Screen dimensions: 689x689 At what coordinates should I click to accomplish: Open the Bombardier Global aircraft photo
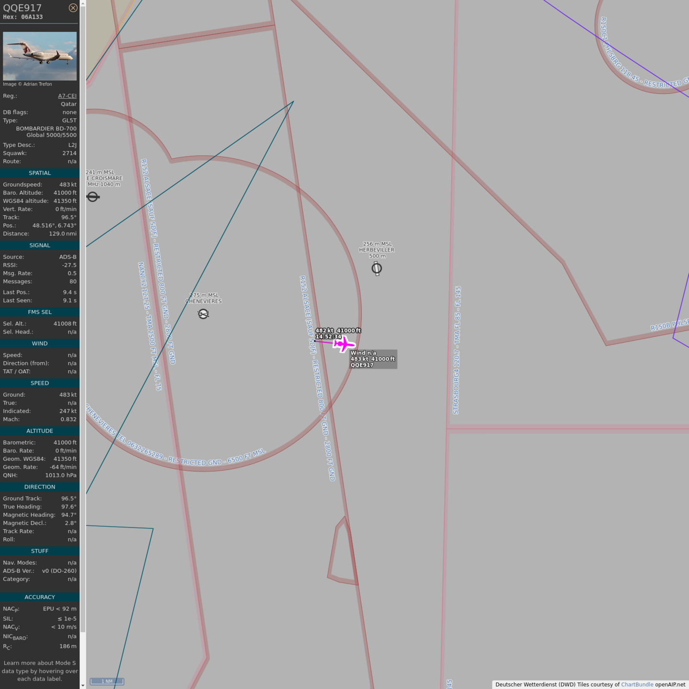point(40,56)
